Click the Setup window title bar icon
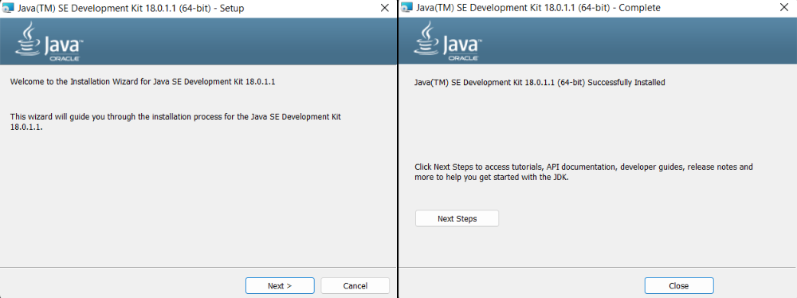This screenshot has height=298, width=797. pos(8,8)
